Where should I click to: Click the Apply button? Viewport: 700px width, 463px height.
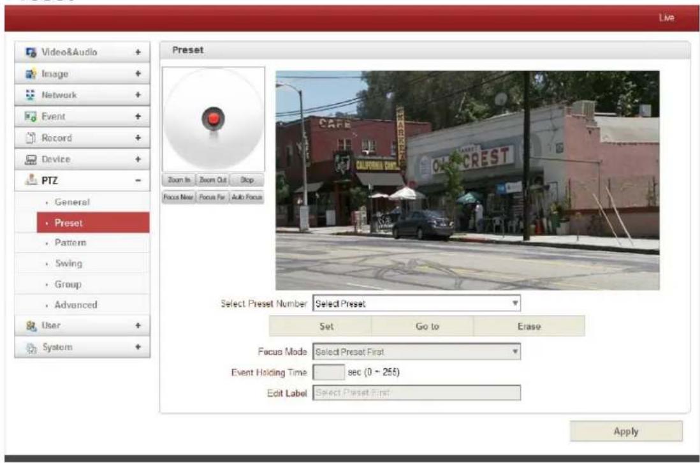pos(626,431)
